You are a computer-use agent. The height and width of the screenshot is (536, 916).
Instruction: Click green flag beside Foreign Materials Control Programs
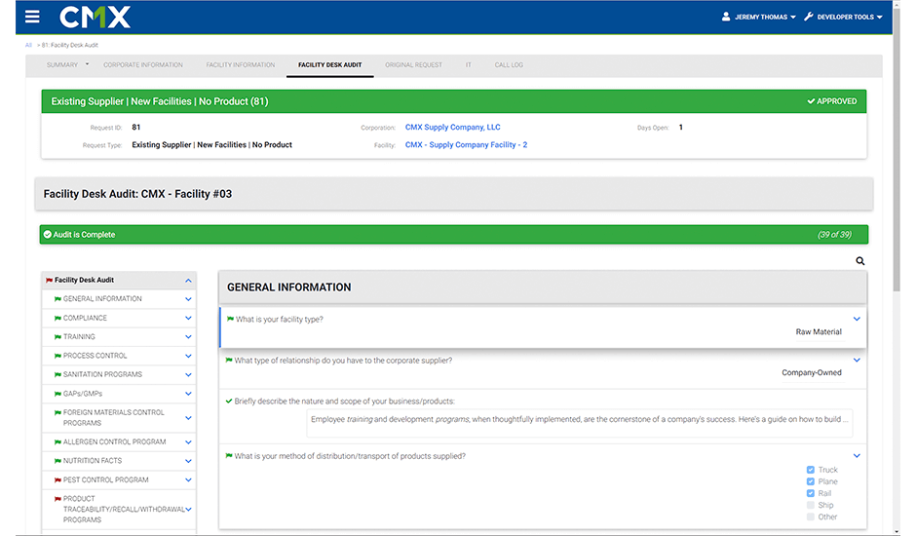[57, 412]
